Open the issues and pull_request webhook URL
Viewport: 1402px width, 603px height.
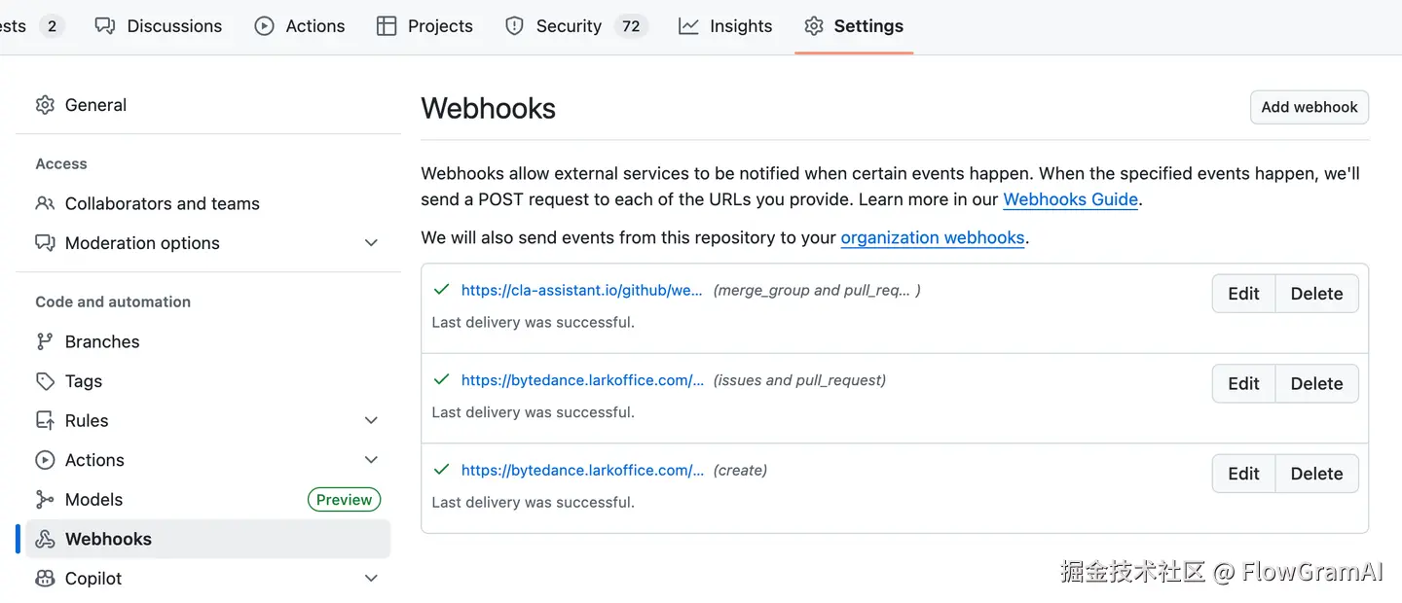point(581,380)
